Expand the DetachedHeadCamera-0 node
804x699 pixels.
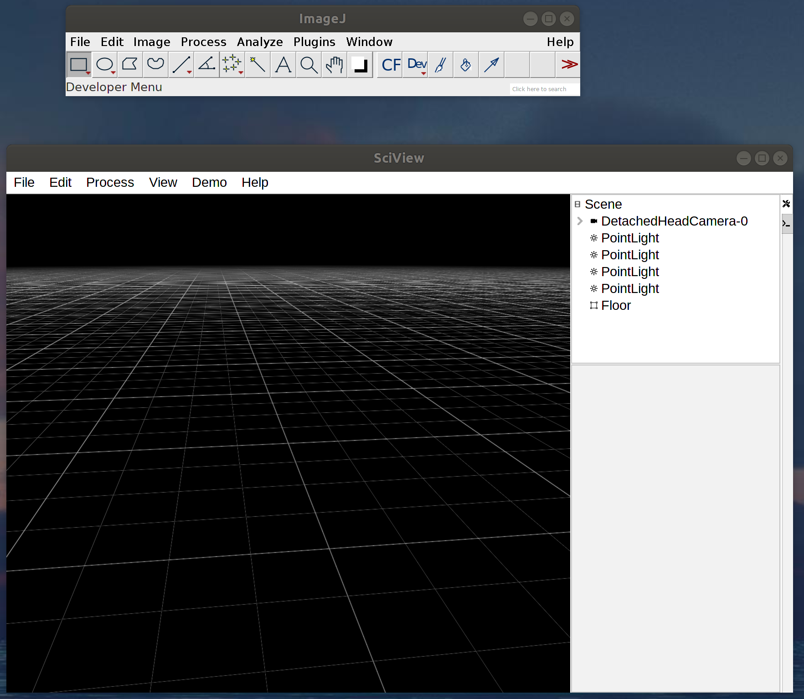(580, 221)
